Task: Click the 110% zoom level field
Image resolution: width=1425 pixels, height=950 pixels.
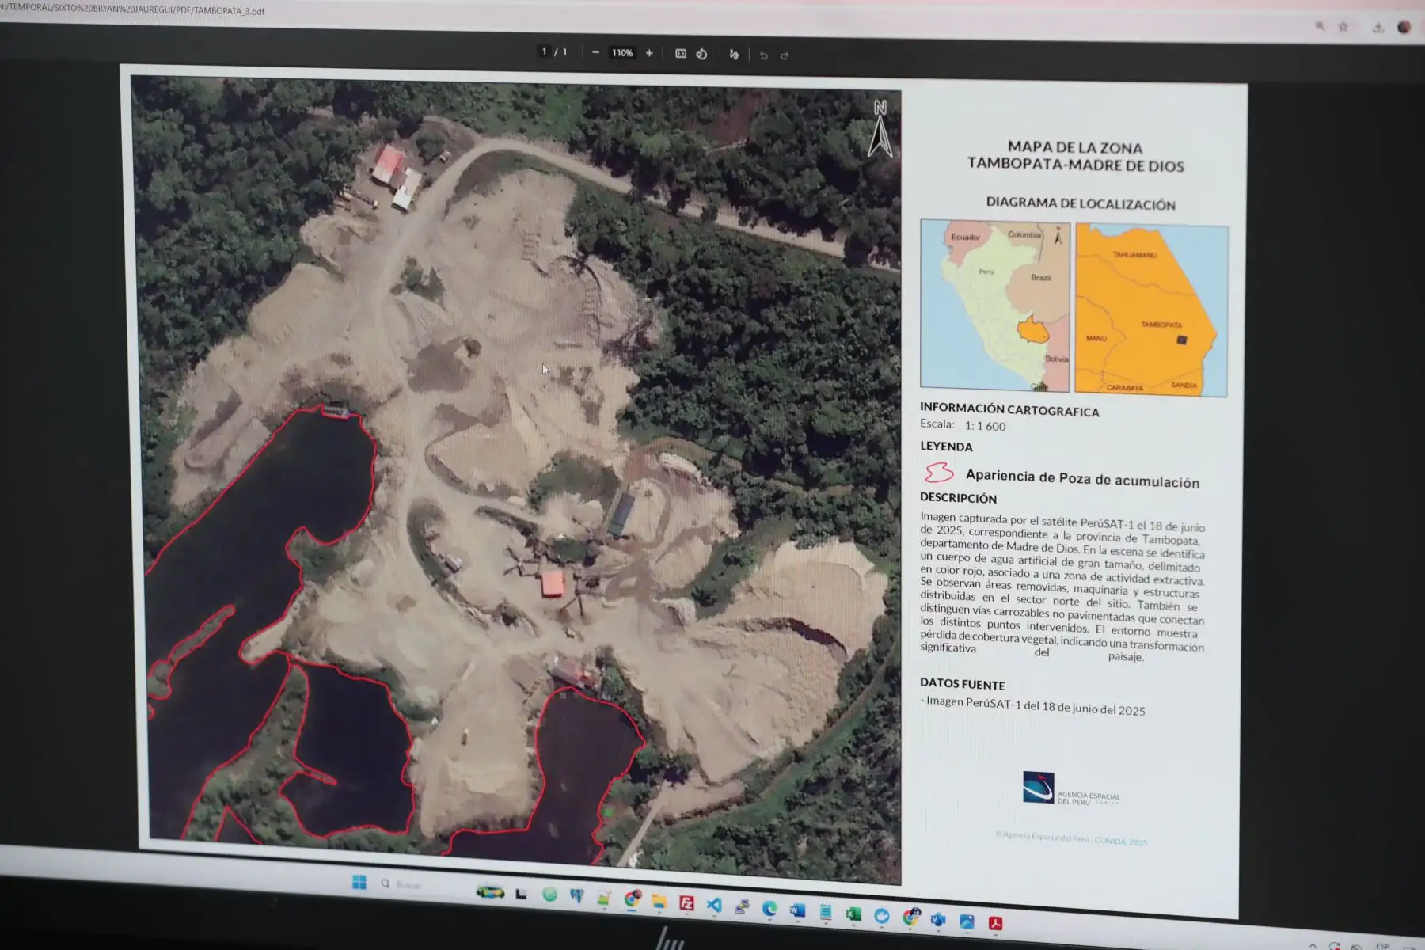Action: click(x=622, y=53)
